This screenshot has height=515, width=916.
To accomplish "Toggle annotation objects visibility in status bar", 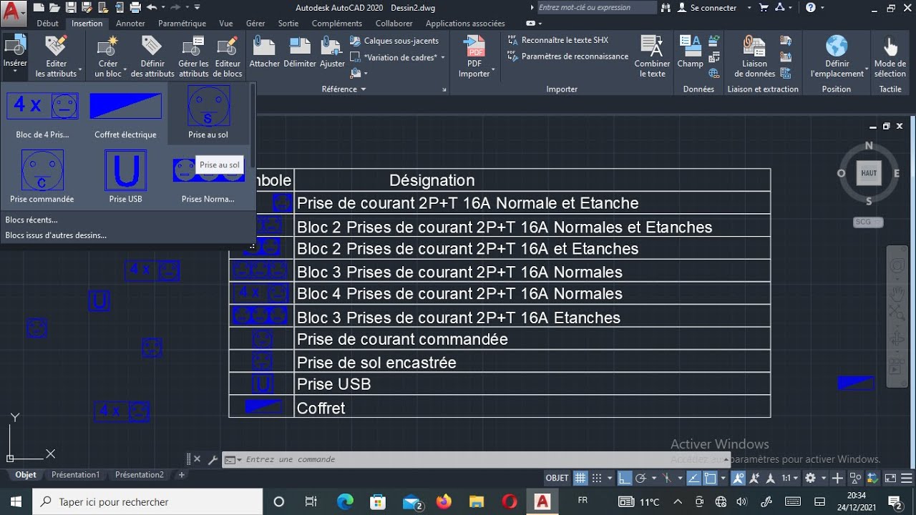I will tap(739, 478).
